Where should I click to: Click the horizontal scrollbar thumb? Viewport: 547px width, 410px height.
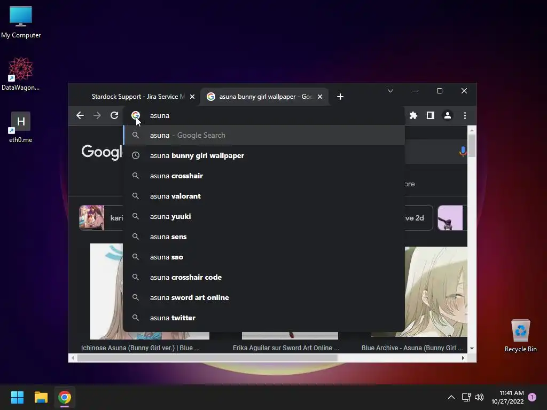[208, 358]
